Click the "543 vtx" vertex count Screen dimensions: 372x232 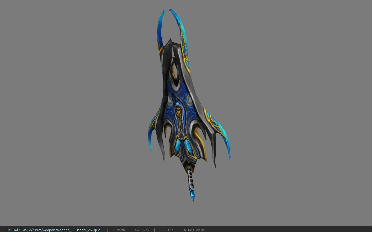tap(142, 230)
